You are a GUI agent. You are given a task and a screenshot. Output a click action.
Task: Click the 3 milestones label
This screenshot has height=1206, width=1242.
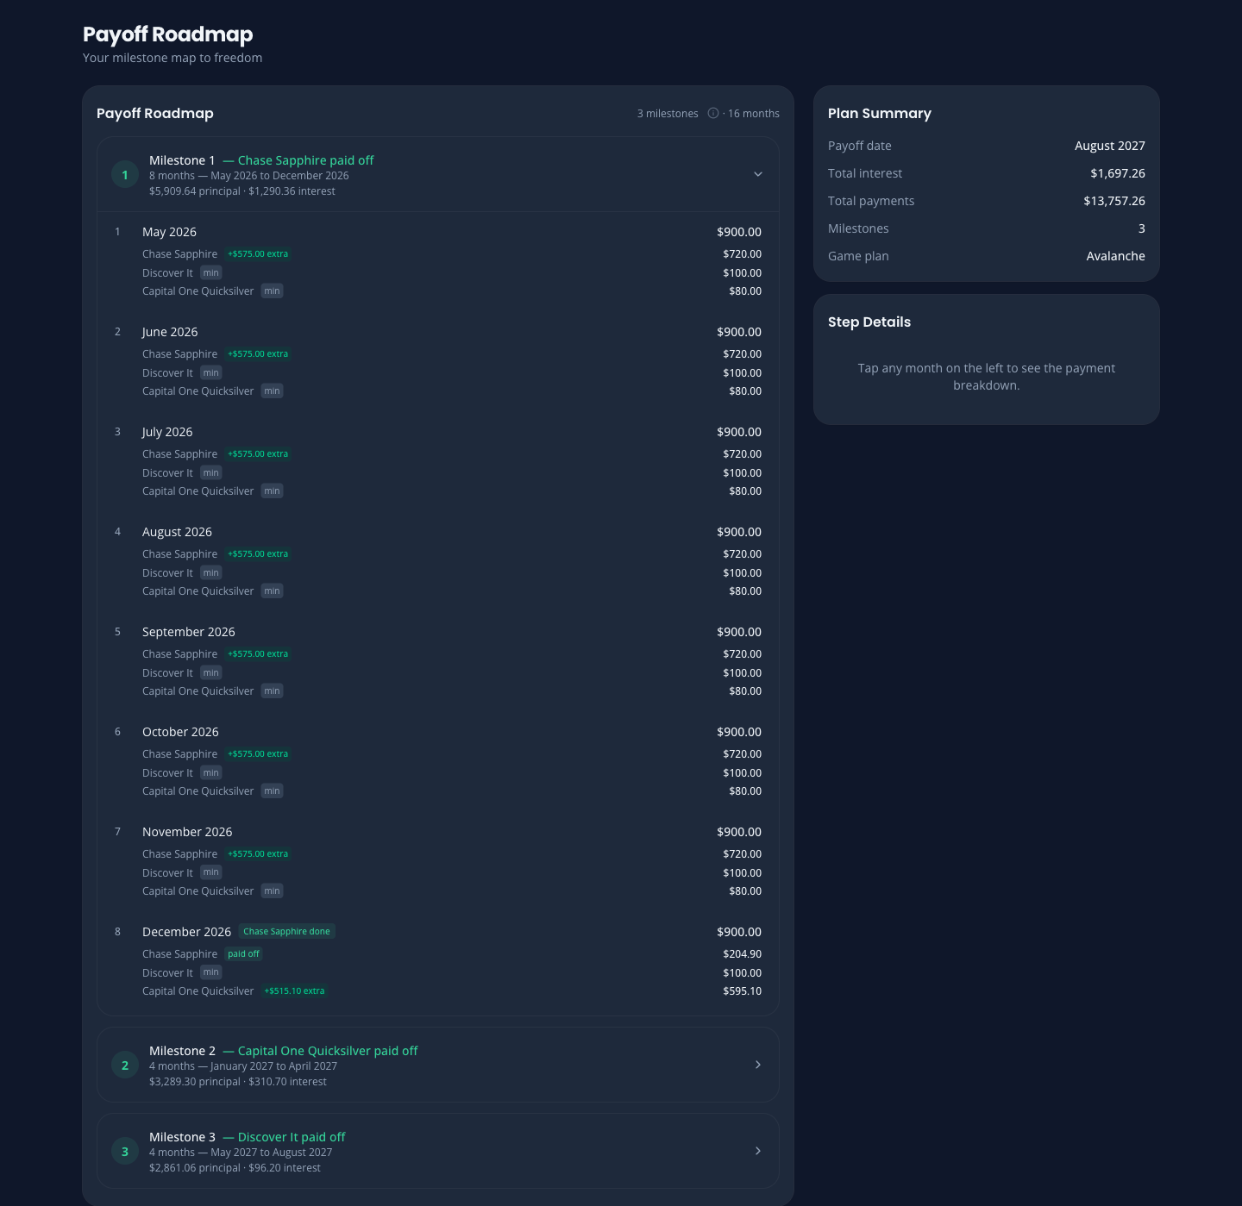click(668, 113)
